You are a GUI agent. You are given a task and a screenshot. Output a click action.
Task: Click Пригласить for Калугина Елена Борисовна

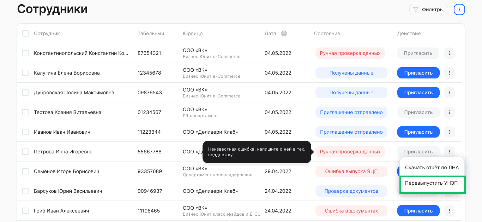418,73
